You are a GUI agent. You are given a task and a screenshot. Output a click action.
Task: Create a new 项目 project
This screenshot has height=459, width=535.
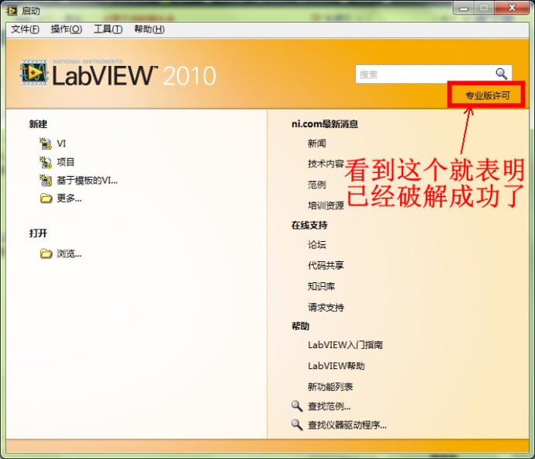coord(65,162)
